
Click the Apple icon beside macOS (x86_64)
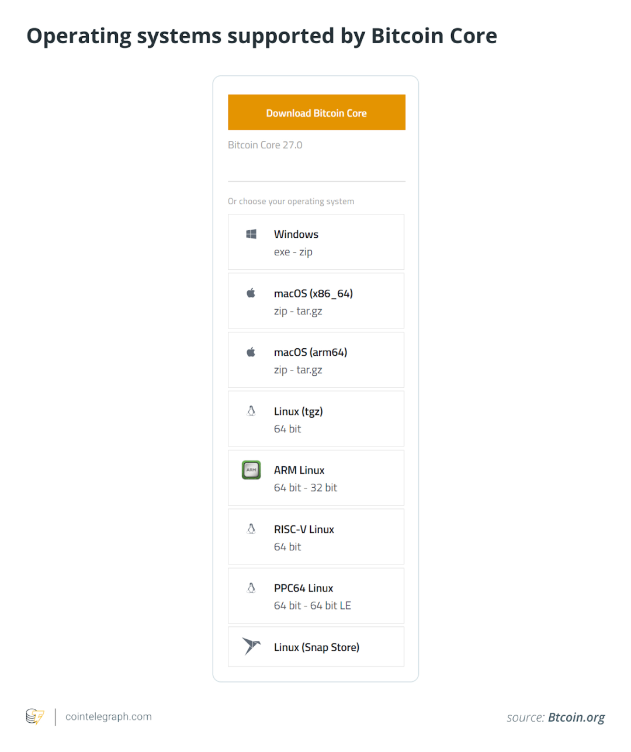(251, 293)
